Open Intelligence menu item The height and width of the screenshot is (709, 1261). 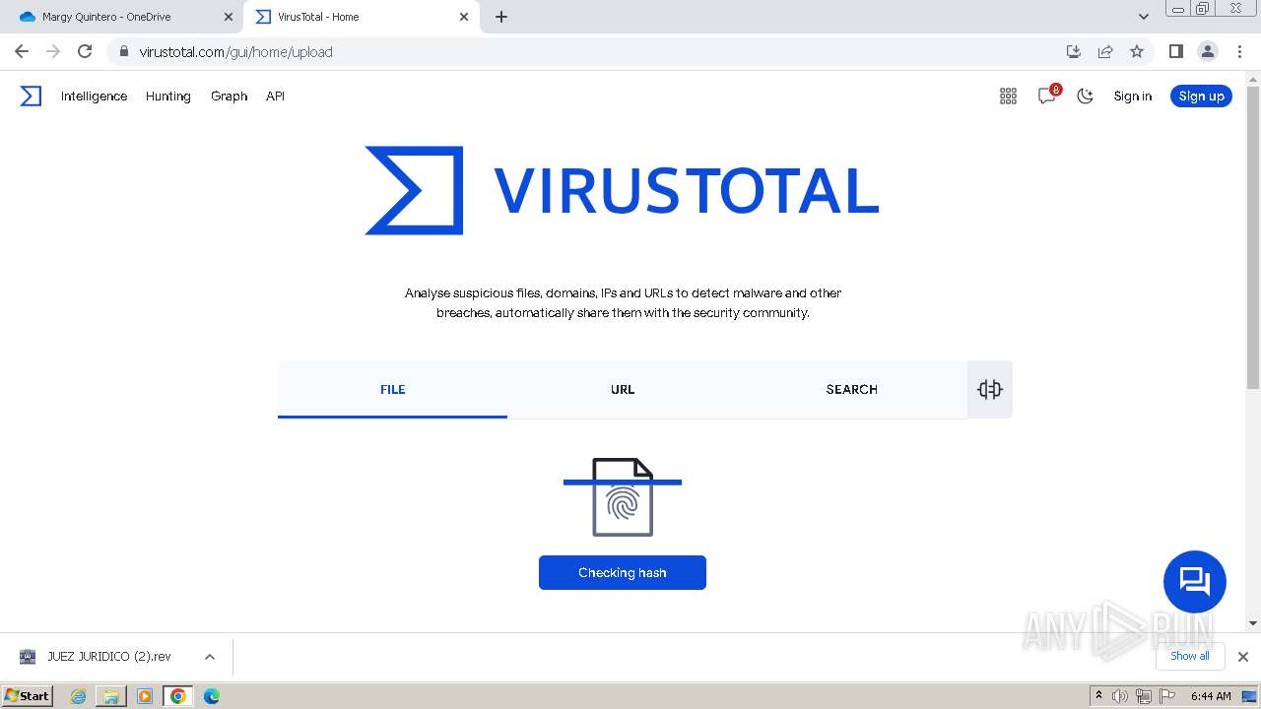[x=94, y=96]
